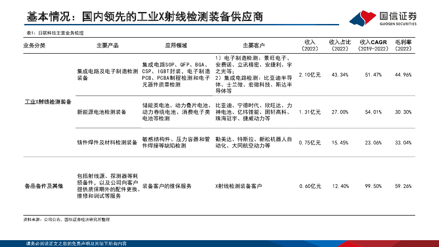Select the revenue value 2.10亿元
The width and height of the screenshot is (439, 247).
[x=310, y=75]
